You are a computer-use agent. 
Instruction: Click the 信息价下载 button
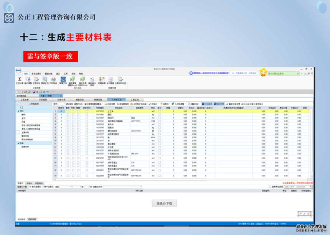[x=165, y=203]
